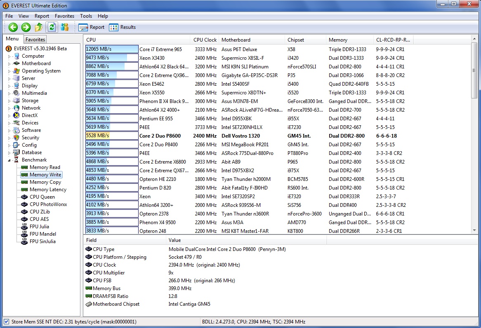Open the Report menu

42,16
